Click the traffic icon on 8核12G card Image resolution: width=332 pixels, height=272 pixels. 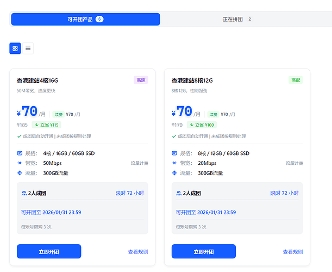(174, 173)
